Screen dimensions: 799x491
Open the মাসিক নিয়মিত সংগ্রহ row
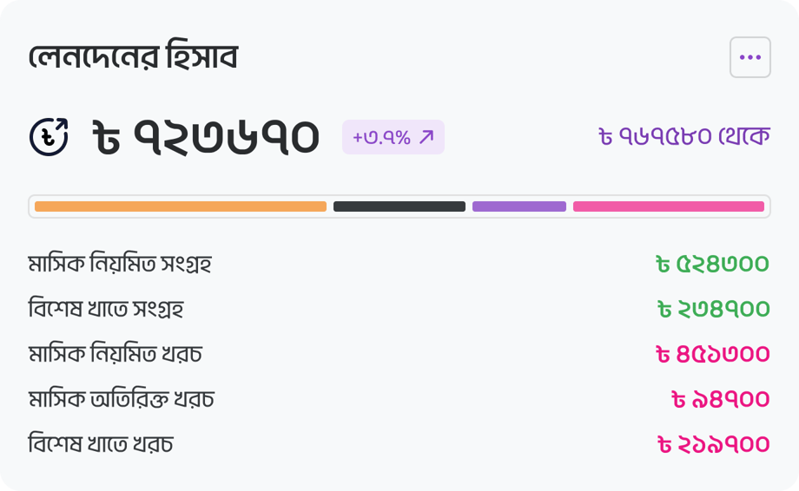click(399, 264)
